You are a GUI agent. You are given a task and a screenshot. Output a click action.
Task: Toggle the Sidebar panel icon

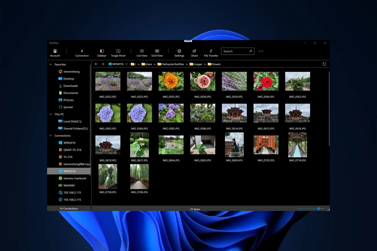102,51
